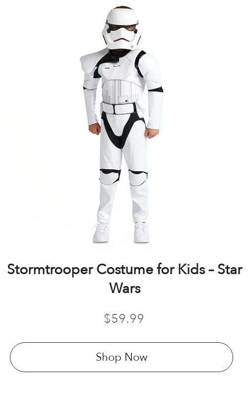The image size is (248, 398).
Task: Click the child's hand on the right
Action: tap(152, 133)
